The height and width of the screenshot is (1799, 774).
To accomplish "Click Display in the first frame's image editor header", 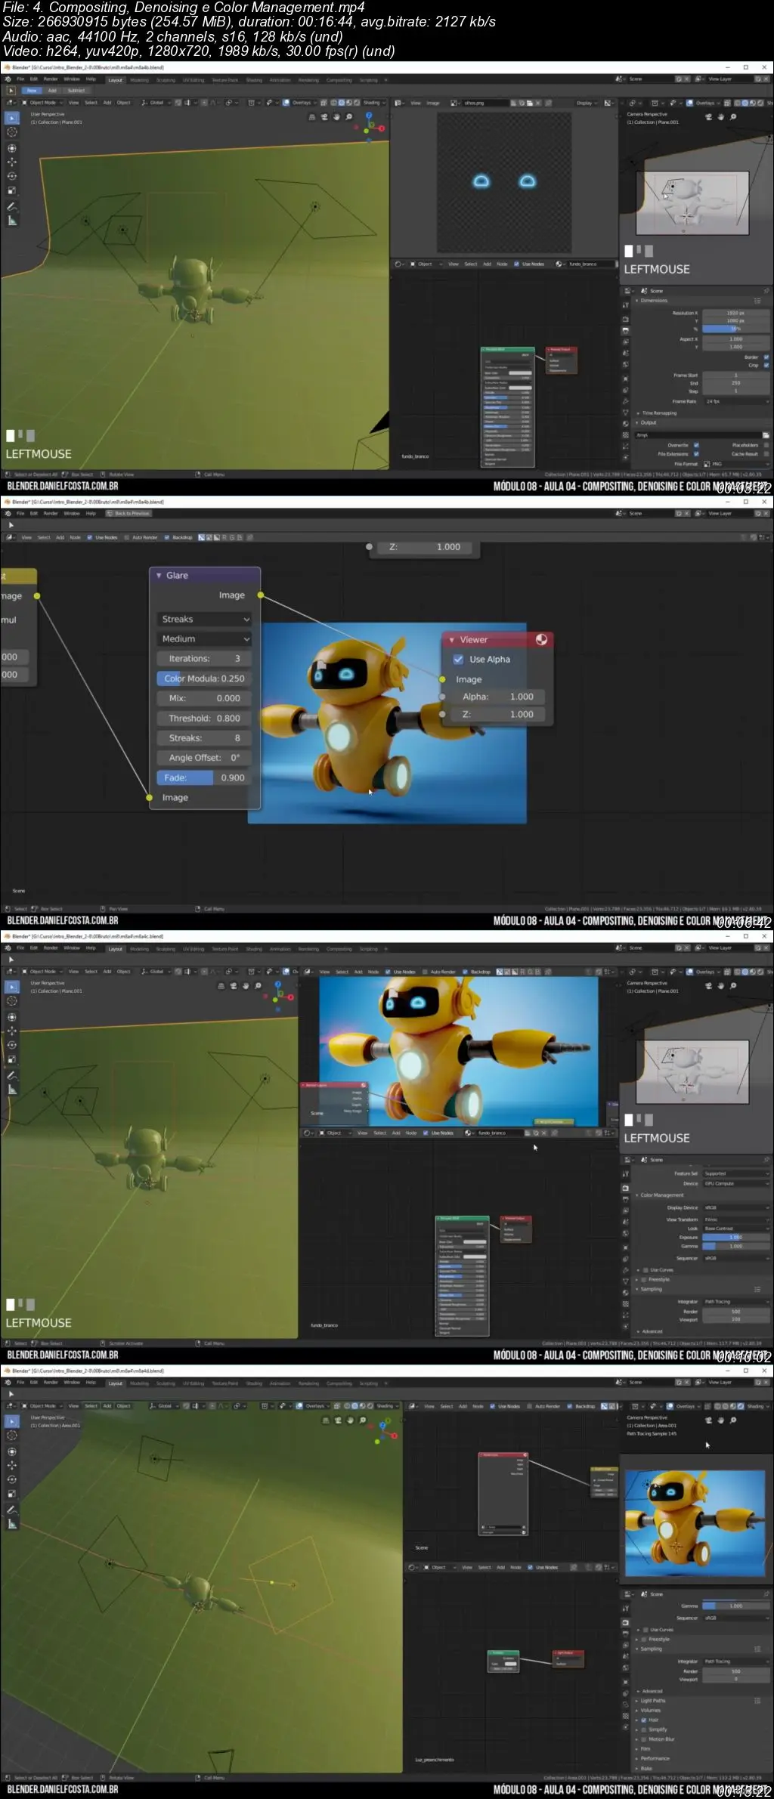I will tap(586, 103).
